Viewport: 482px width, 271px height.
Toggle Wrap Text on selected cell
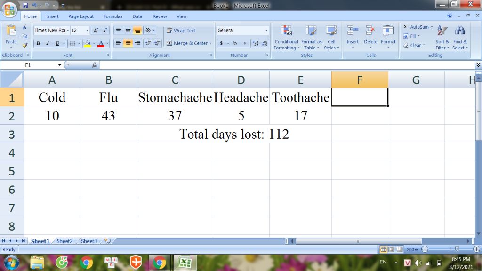181,30
